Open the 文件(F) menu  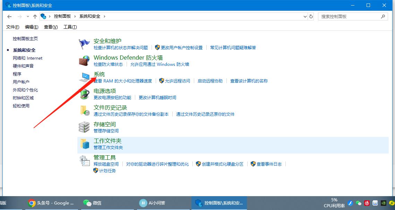(12, 27)
